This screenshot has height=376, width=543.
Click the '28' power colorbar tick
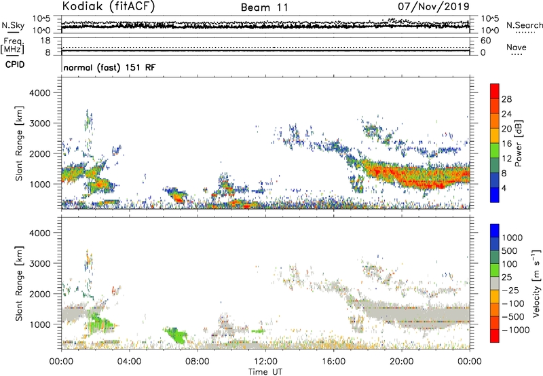(506, 99)
